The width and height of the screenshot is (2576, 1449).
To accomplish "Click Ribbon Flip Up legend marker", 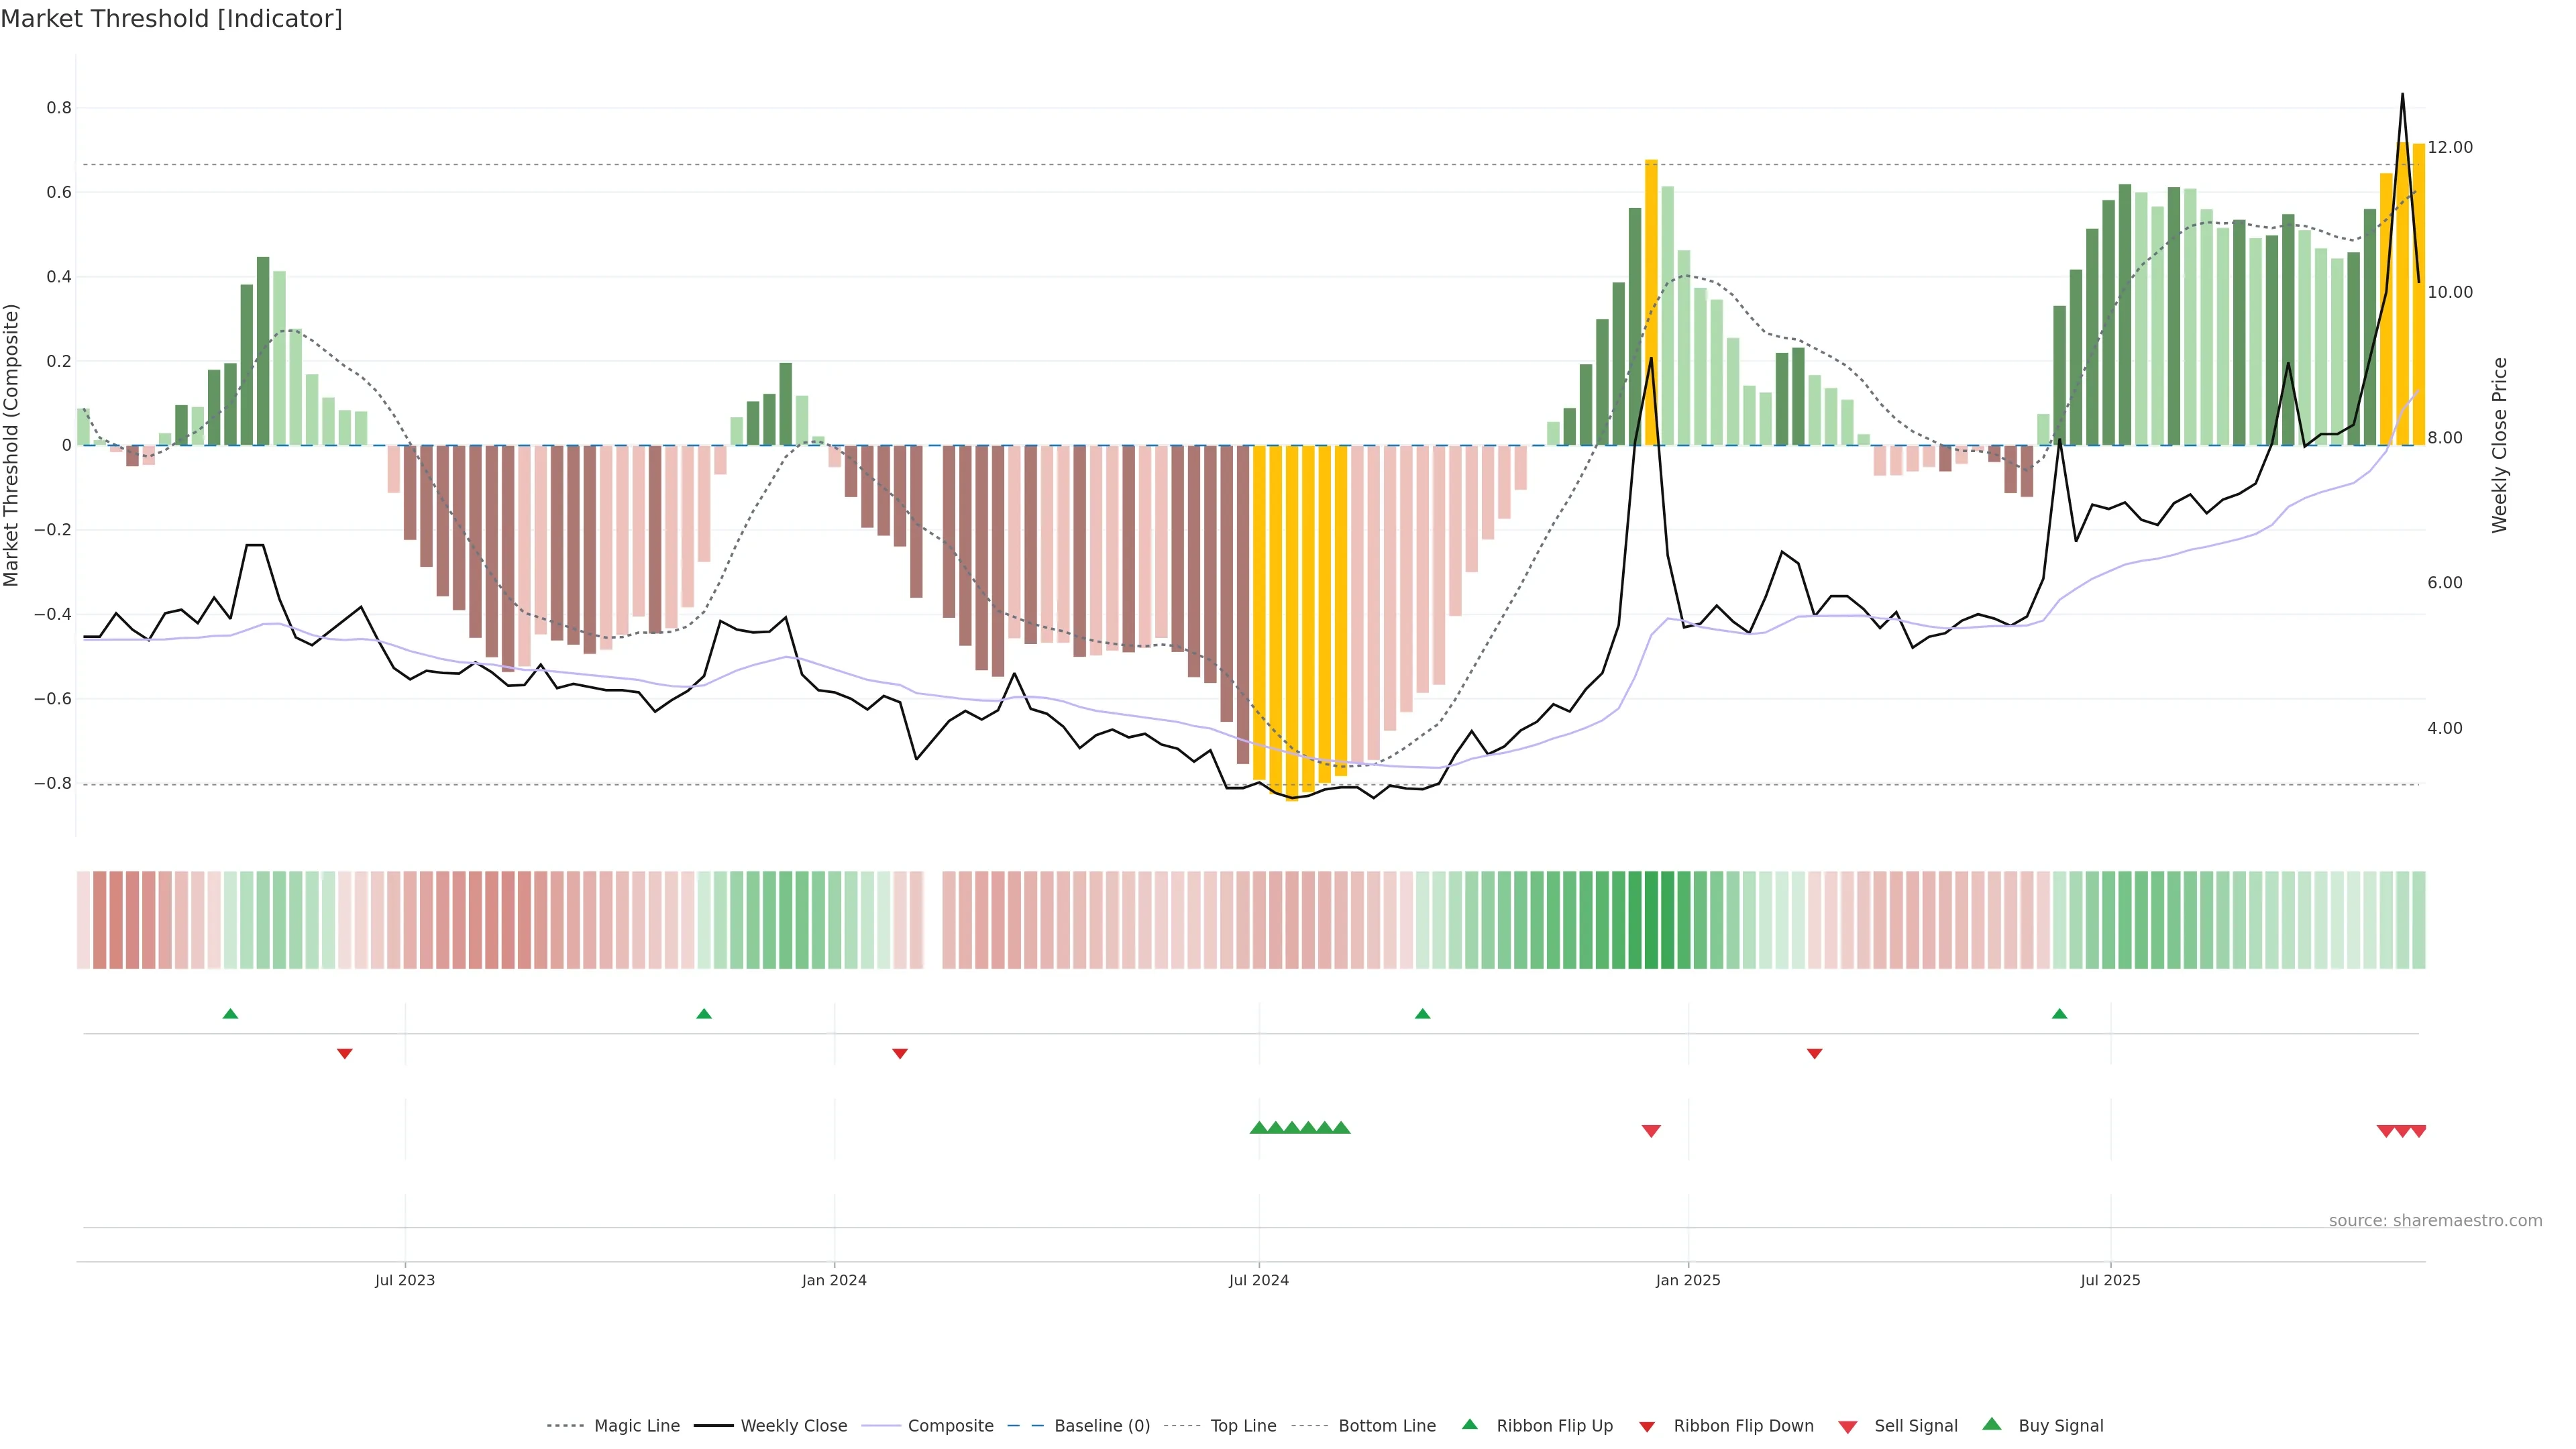I will [x=1469, y=1424].
